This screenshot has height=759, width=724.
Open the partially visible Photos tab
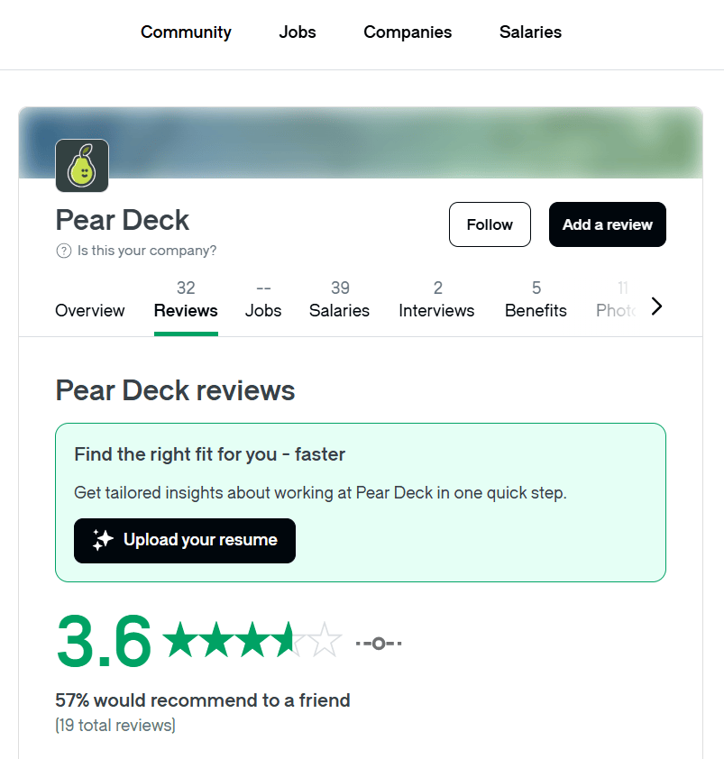point(615,310)
